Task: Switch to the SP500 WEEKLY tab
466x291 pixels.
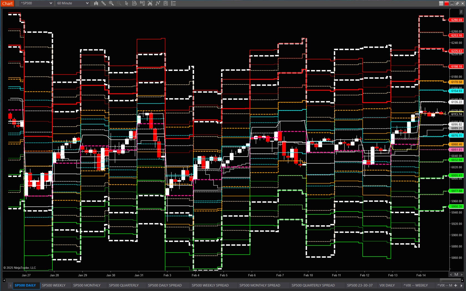Action: click(54, 285)
